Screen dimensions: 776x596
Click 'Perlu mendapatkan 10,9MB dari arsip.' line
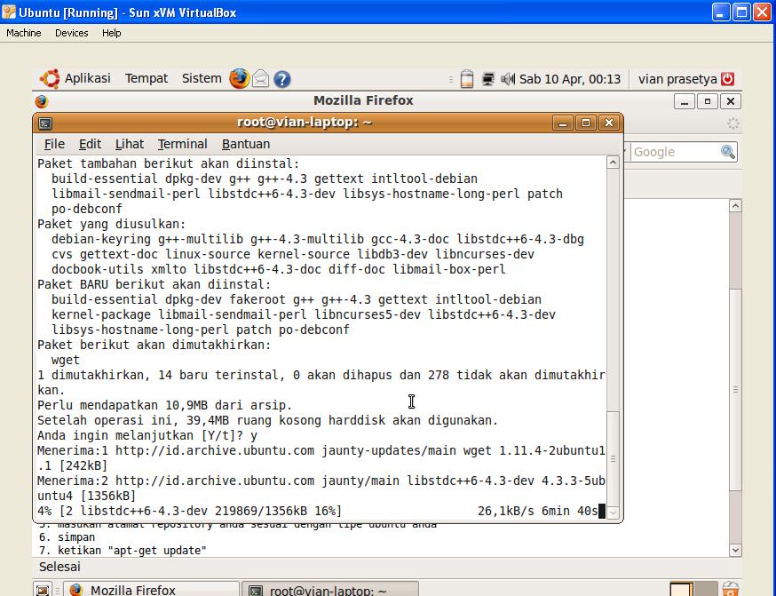click(165, 405)
